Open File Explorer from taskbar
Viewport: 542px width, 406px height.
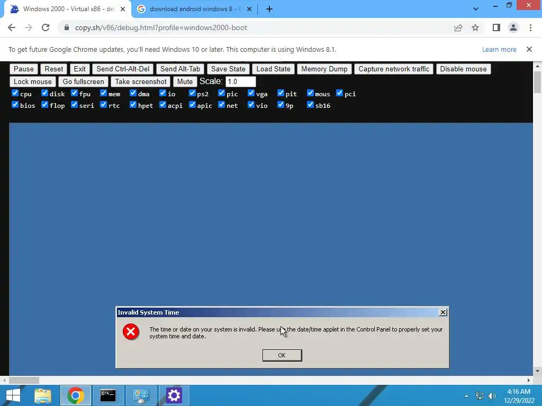(x=43, y=395)
